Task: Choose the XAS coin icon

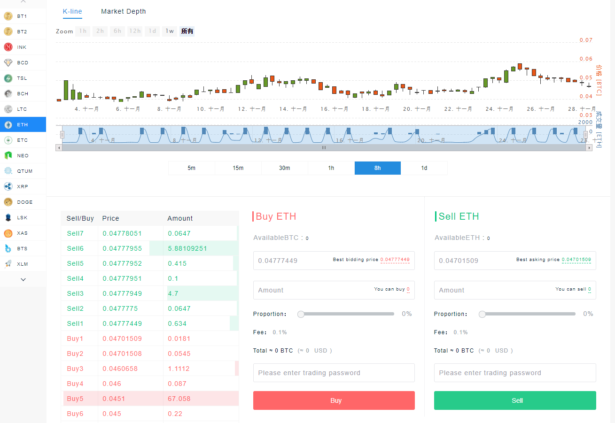Action: pyautogui.click(x=8, y=233)
